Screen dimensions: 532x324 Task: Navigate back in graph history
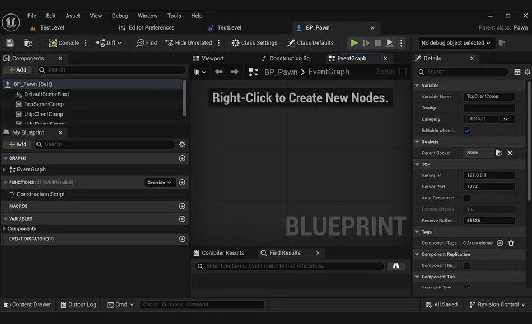point(219,72)
